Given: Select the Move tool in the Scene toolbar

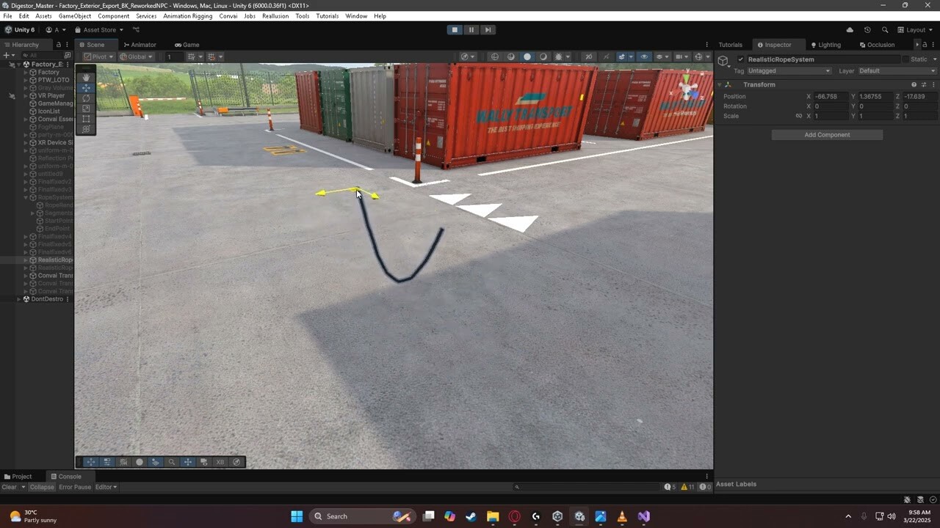Looking at the screenshot, I should [86, 87].
